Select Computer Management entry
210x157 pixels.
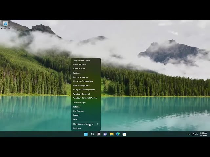86,90
